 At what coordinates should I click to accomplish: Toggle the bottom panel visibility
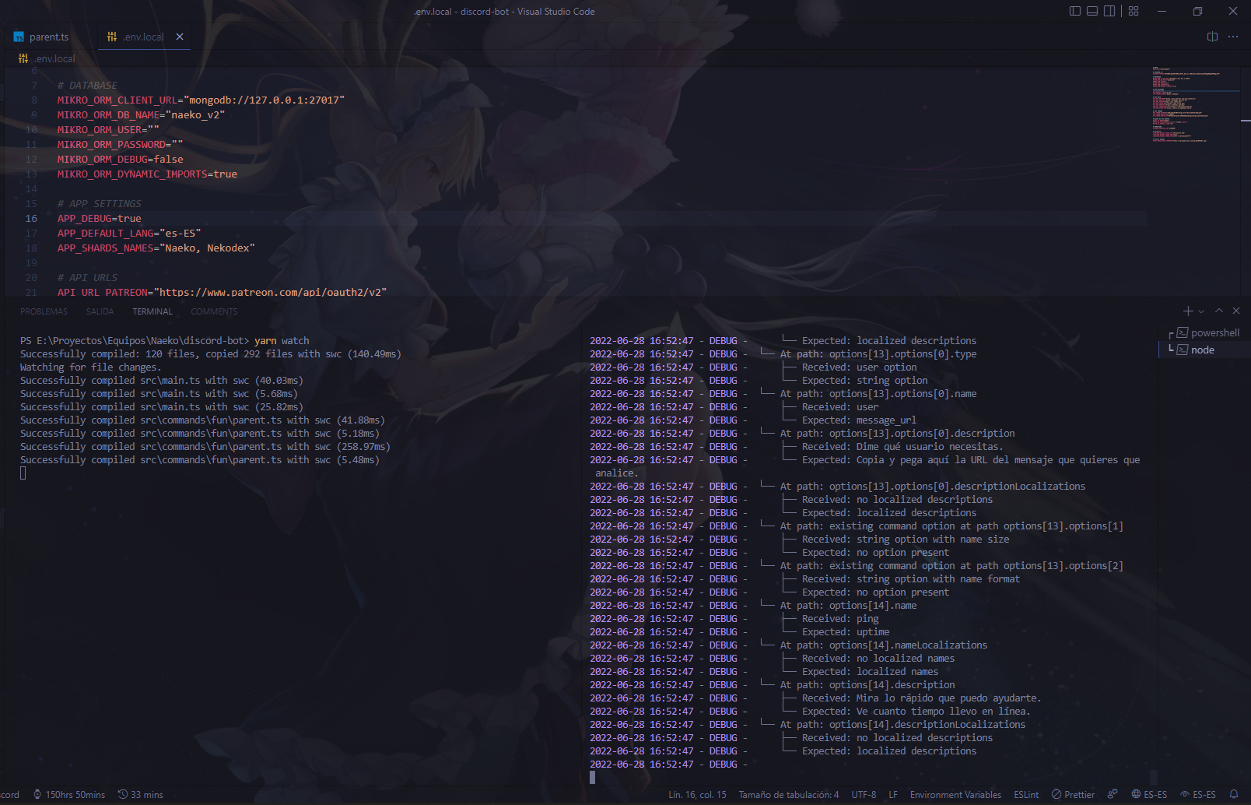(1092, 11)
